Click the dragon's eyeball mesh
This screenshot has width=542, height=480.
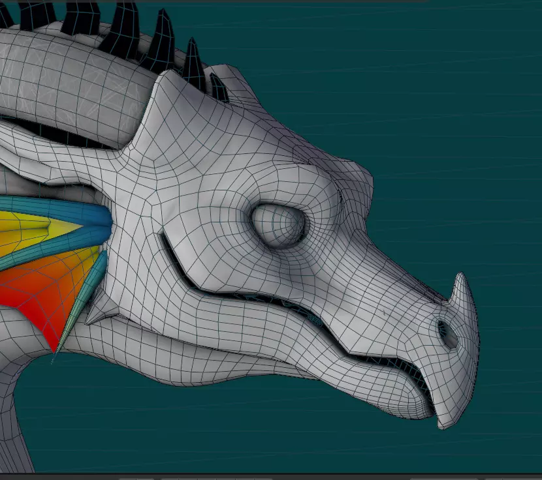point(278,226)
